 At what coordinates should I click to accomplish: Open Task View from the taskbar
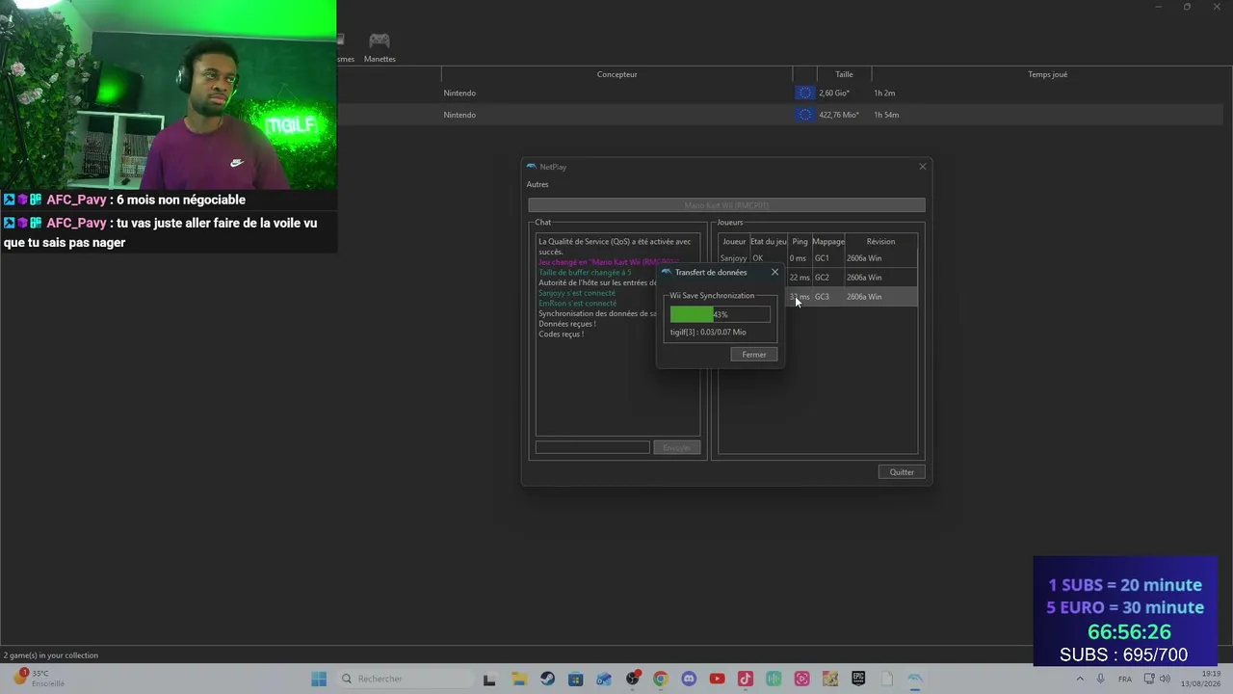[489, 679]
